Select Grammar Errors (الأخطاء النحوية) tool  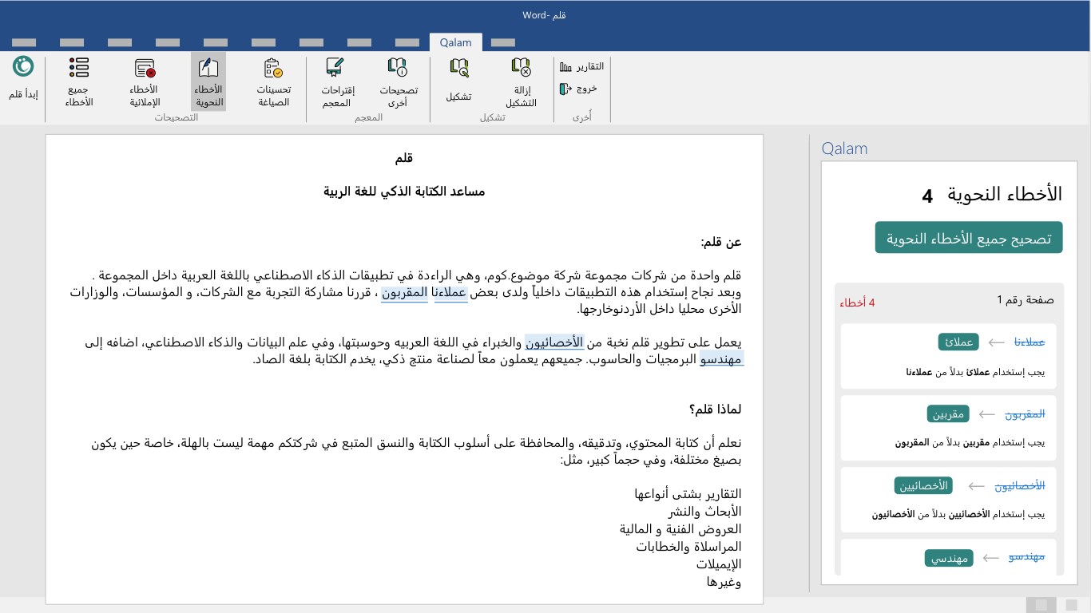[208, 81]
